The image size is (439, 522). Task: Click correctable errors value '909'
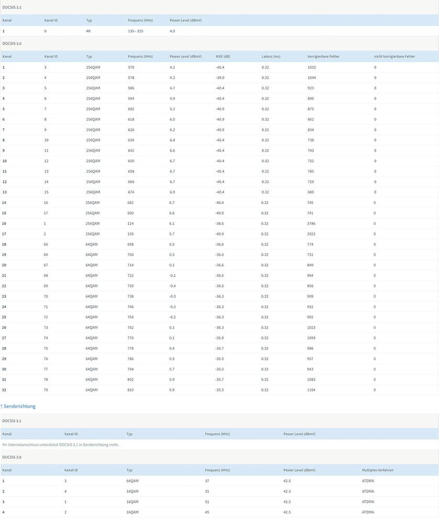(310, 296)
